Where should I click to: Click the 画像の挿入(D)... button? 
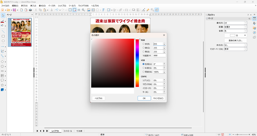(x=235, y=40)
